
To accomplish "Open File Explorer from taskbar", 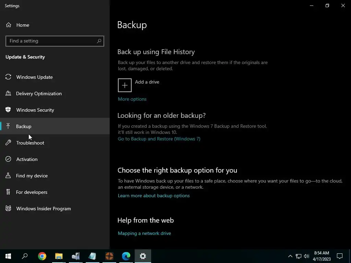I will pyautogui.click(x=59, y=256).
